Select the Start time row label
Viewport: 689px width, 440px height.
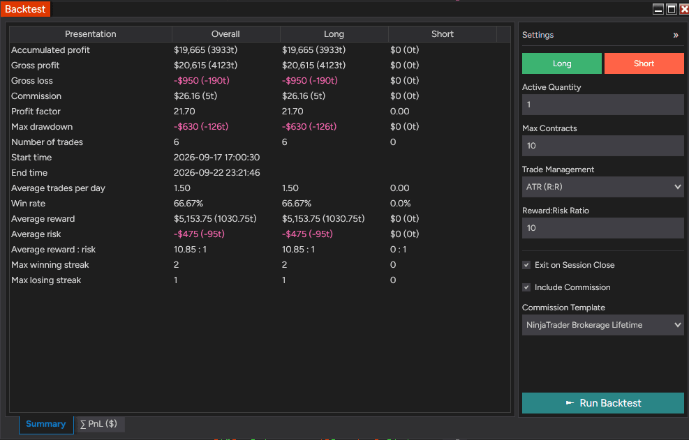click(x=31, y=157)
